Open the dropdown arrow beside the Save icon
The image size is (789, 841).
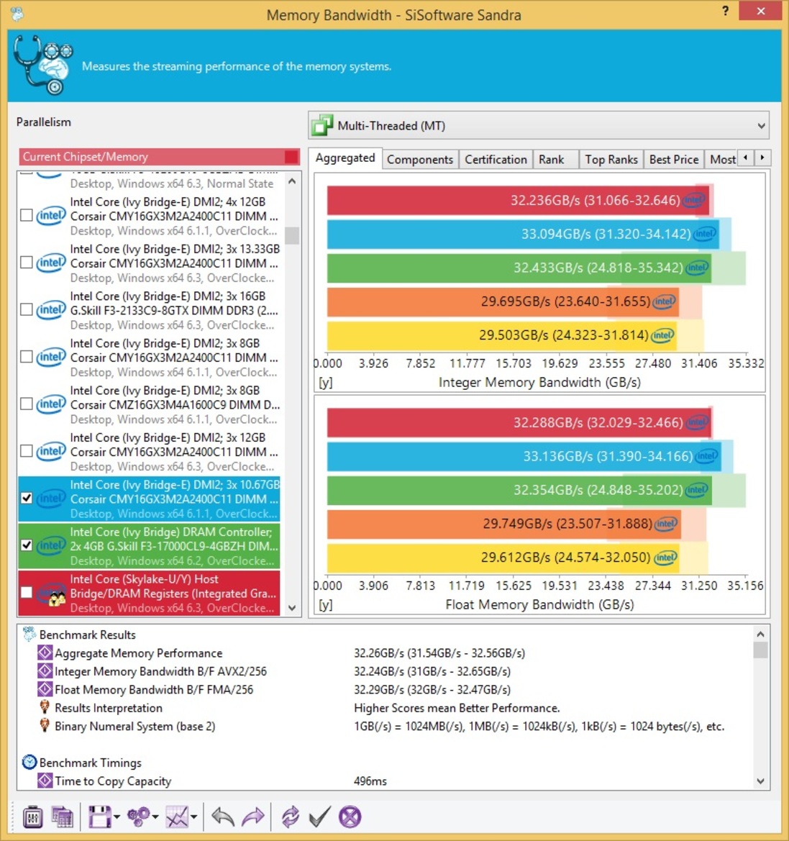[117, 817]
